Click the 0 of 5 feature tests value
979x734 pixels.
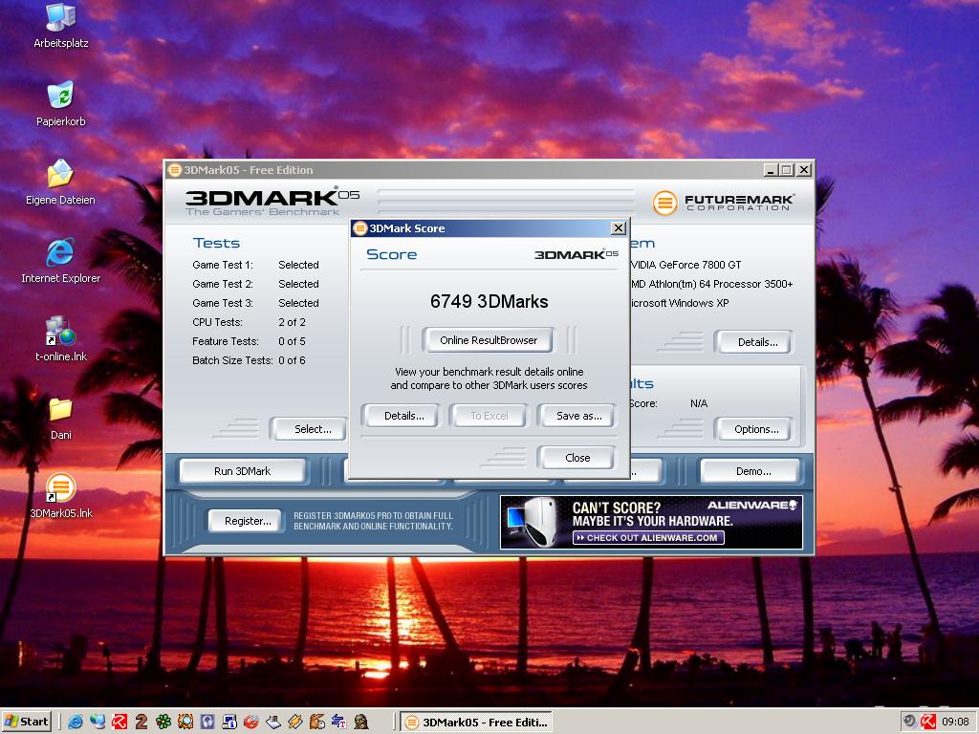click(x=293, y=341)
